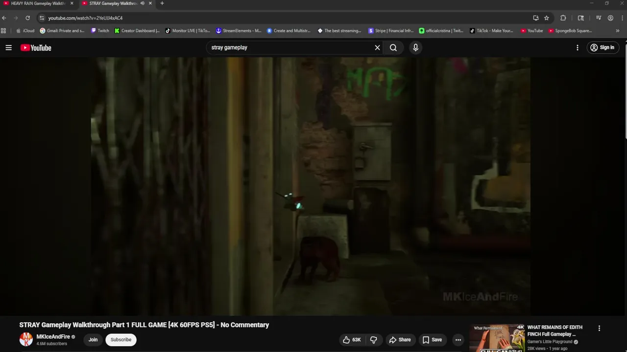Mute the STRAY tab speaker icon

coord(142,3)
